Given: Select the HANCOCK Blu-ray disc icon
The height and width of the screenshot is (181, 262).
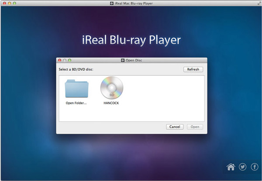Looking at the screenshot, I should pyautogui.click(x=112, y=88).
